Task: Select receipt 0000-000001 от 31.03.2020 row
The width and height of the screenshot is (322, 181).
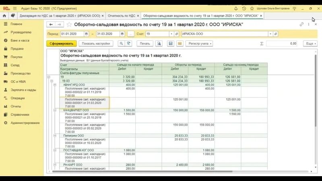Action: (x=85, y=103)
